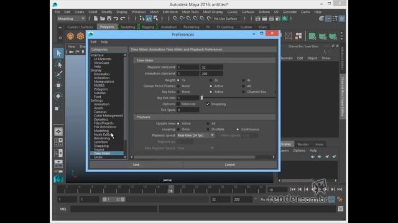Open Show menu in Channel Box
This screenshot has height=223, width=398.
pos(326,58)
